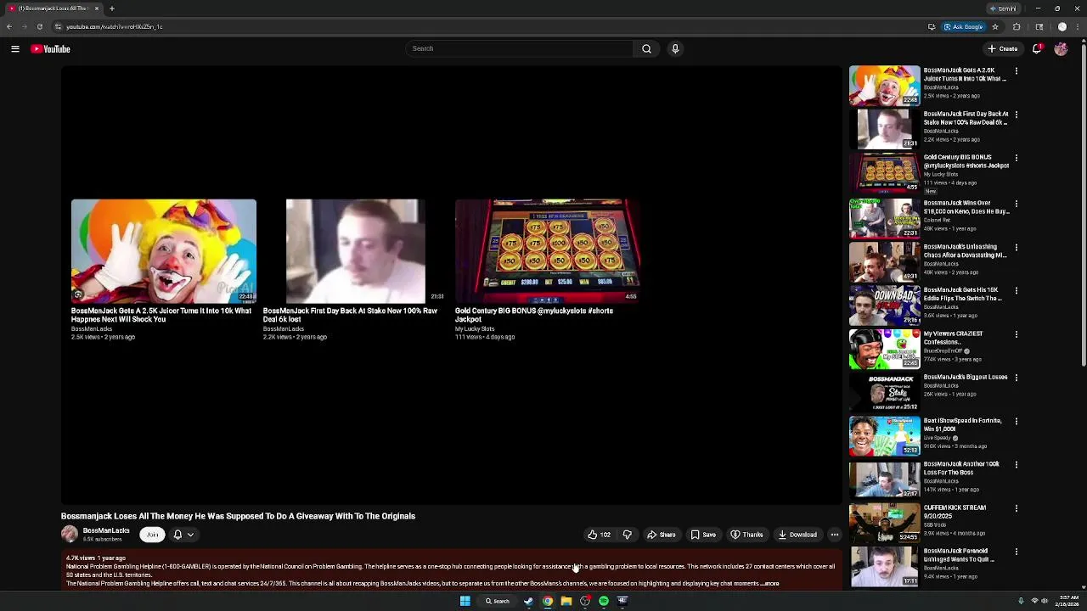The image size is (1087, 611).
Task: Open Chrome from the taskbar
Action: click(x=548, y=601)
